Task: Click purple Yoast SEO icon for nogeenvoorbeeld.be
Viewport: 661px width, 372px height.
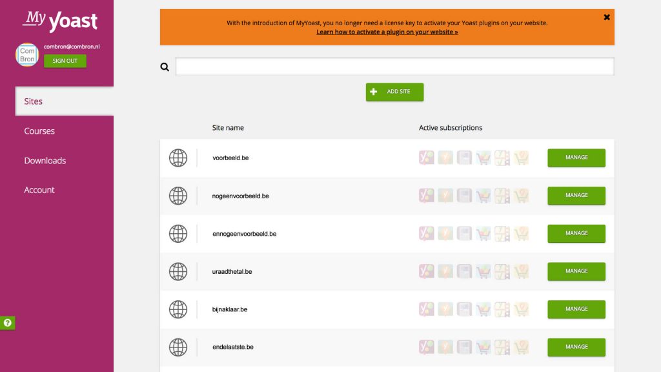Action: (x=426, y=196)
